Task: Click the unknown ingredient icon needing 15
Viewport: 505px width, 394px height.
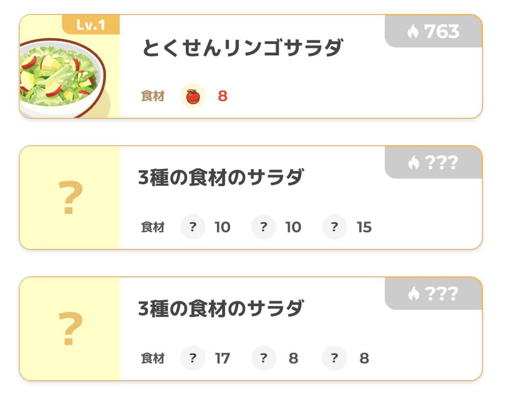Action: (334, 227)
